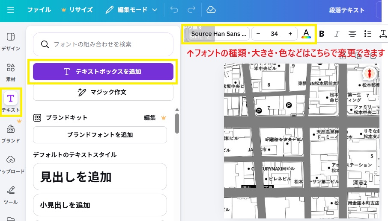388x221 pixels.
Task: Open the ツール sidebar panel
Action: [x=11, y=194]
